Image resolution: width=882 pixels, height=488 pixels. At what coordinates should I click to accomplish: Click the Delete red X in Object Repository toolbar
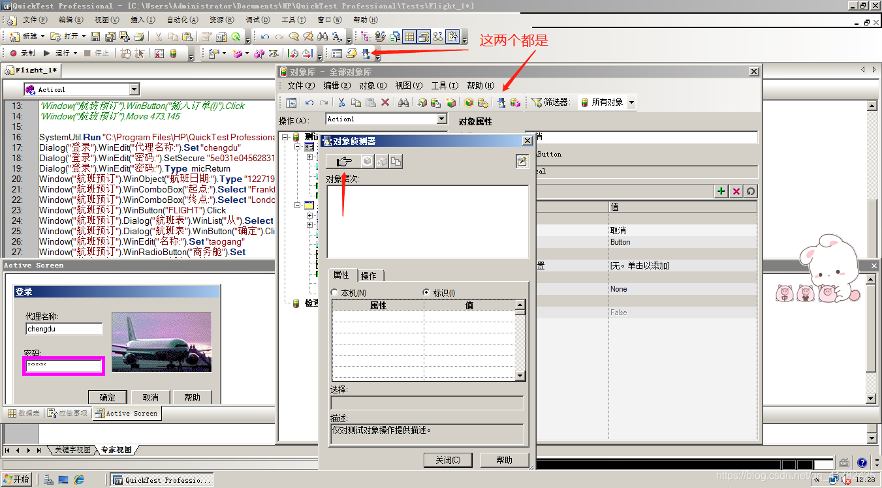point(385,102)
